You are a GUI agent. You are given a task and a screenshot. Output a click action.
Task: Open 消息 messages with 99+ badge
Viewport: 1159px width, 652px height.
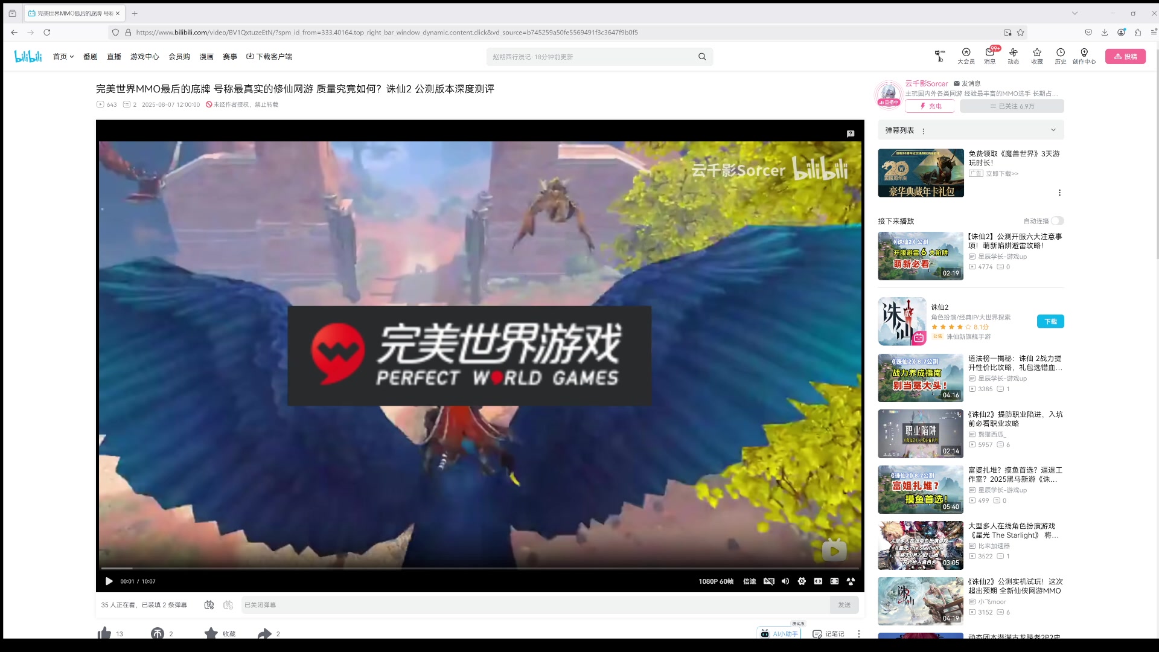click(990, 56)
